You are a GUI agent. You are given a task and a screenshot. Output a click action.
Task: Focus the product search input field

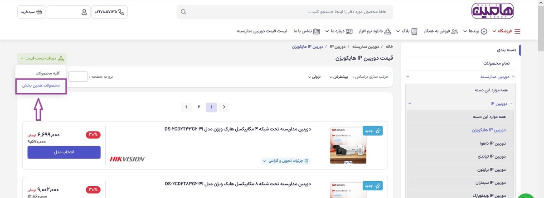pyautogui.click(x=285, y=12)
